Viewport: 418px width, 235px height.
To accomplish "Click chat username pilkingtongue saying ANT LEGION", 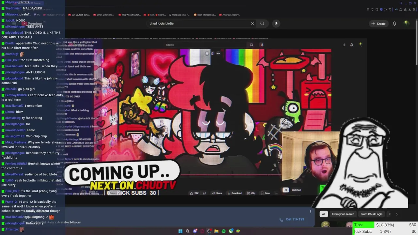I will pyautogui.click(x=15, y=72).
